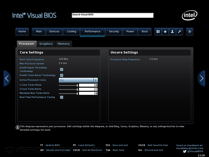This screenshot has width=209, height=157.
Task: Click the F10 Save and exit shortcut
Action: (117, 145)
